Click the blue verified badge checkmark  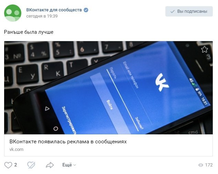[x=86, y=10]
